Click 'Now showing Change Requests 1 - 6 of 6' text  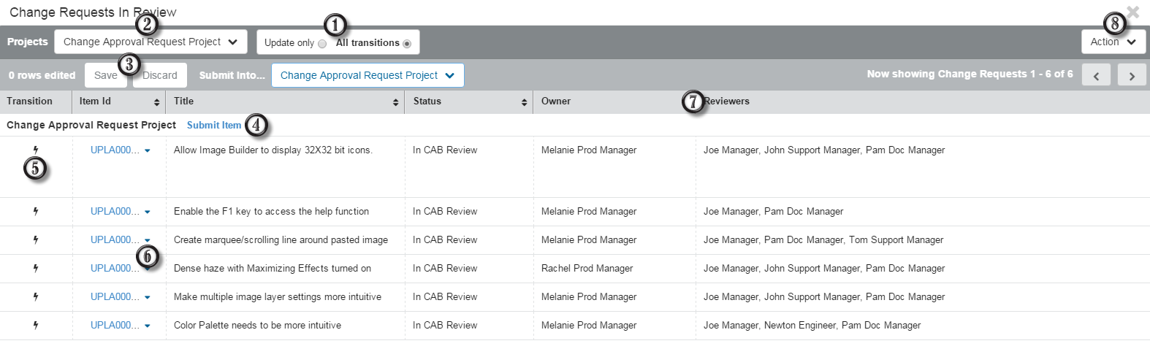pos(970,74)
